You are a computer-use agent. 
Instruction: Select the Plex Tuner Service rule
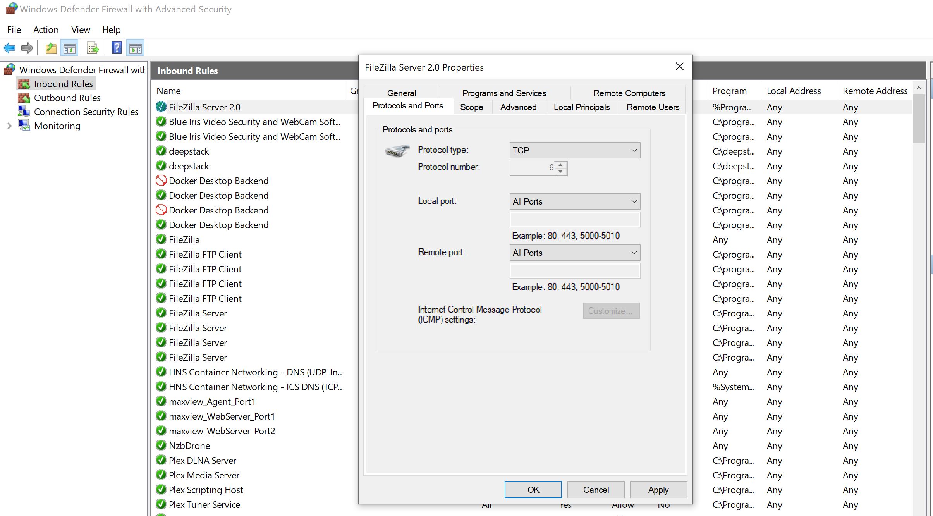tap(204, 504)
